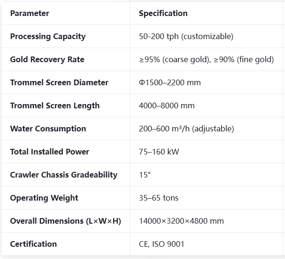Select the Total Installed Power label
Screen dimensions: 285x259
(49, 152)
